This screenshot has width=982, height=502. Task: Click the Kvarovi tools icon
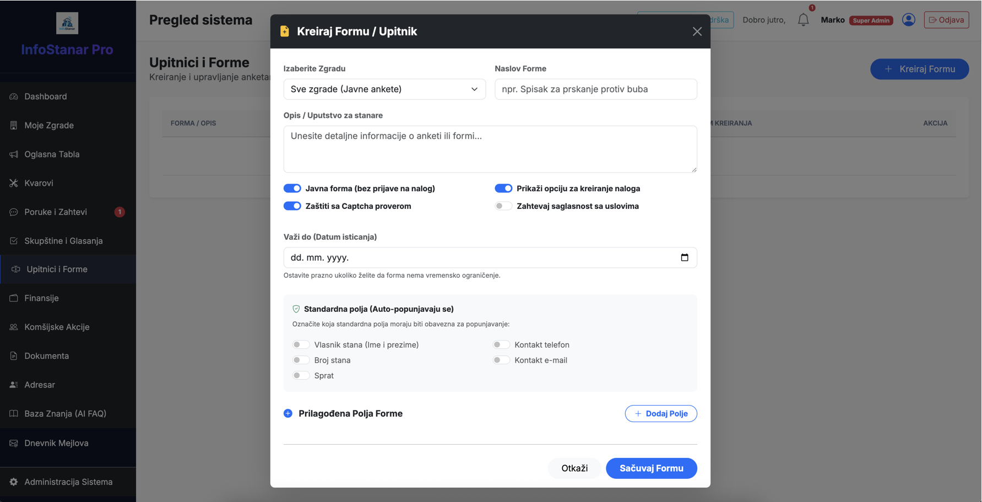pos(14,183)
